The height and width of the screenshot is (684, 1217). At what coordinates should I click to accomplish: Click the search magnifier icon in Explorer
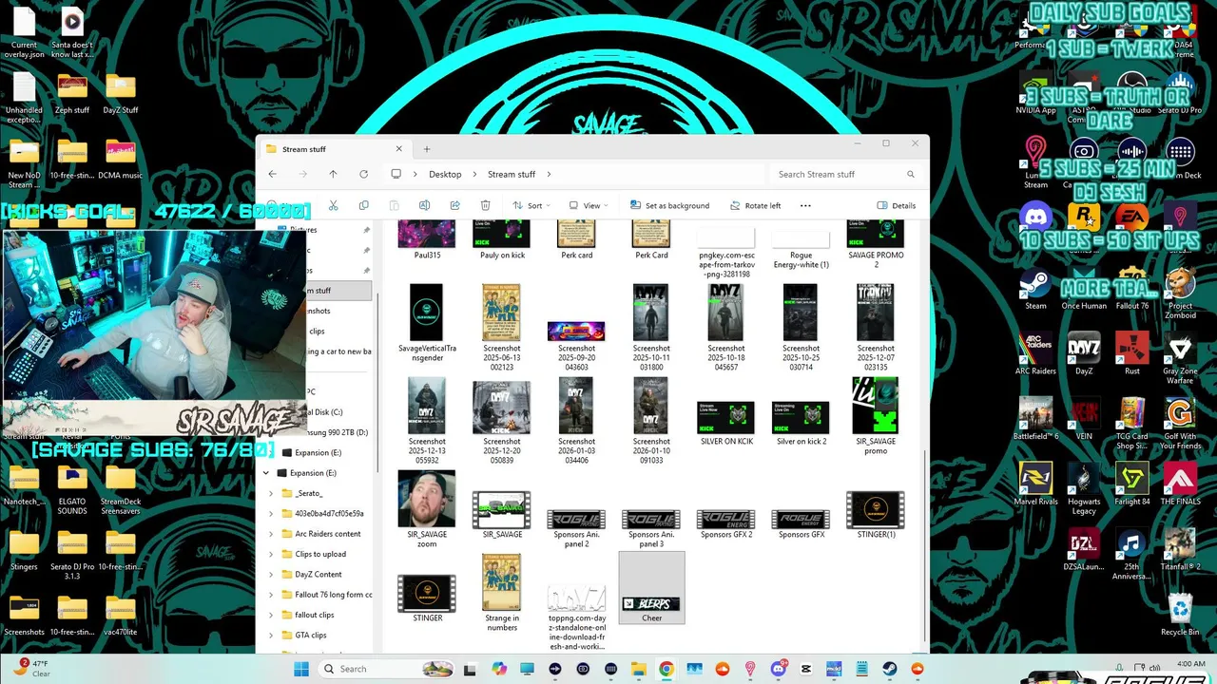pyautogui.click(x=910, y=174)
